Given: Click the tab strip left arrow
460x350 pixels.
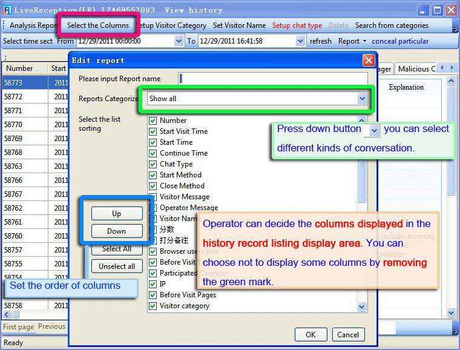Looking at the screenshot, I should click(442, 68).
